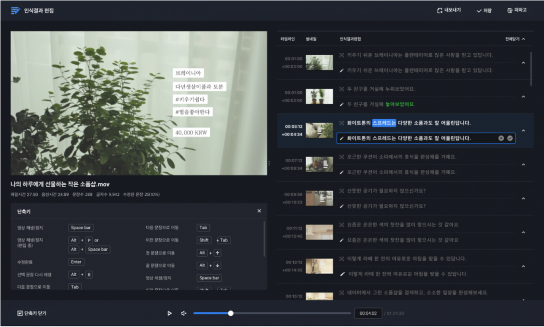Collapse the first 00:01:00 row chevron
The height and width of the screenshot is (327, 544).
(523, 63)
